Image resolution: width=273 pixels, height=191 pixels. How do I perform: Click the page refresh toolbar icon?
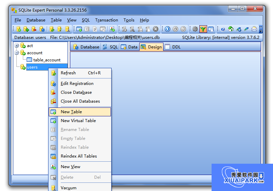click(x=95, y=29)
